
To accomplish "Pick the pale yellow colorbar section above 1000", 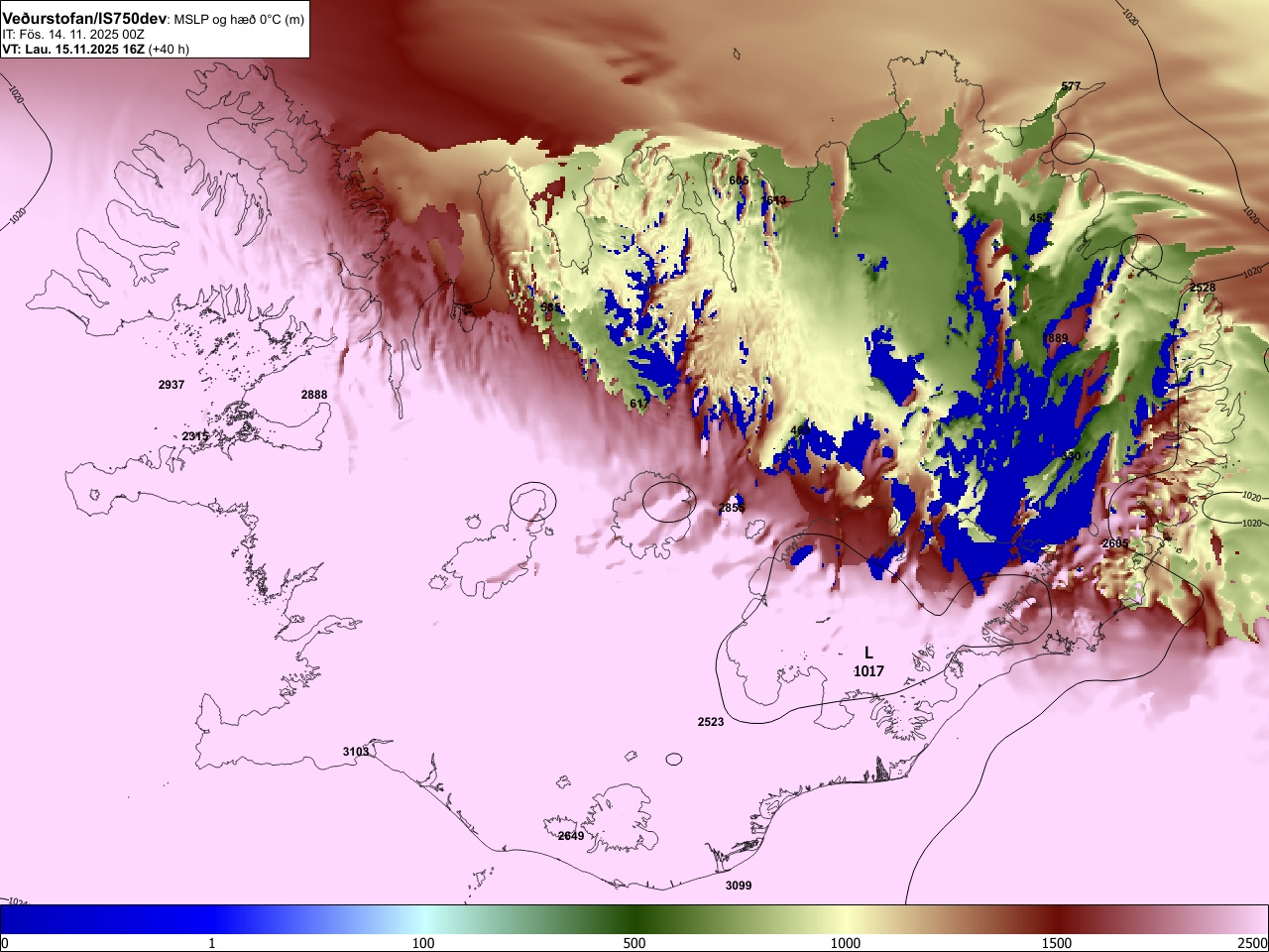I will (846, 919).
